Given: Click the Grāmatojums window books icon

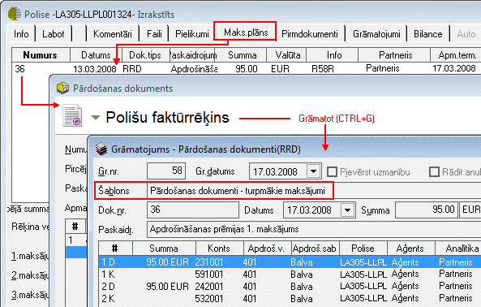Looking at the screenshot, I should click(101, 149).
